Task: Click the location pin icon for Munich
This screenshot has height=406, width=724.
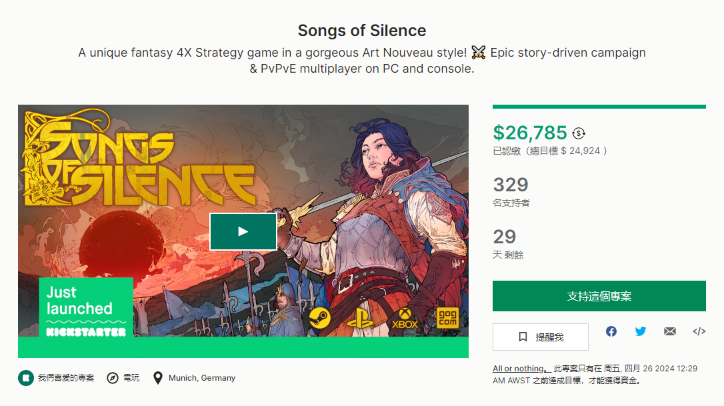Action: [x=158, y=378]
